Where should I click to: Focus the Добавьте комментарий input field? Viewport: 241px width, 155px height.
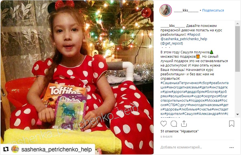194,147
